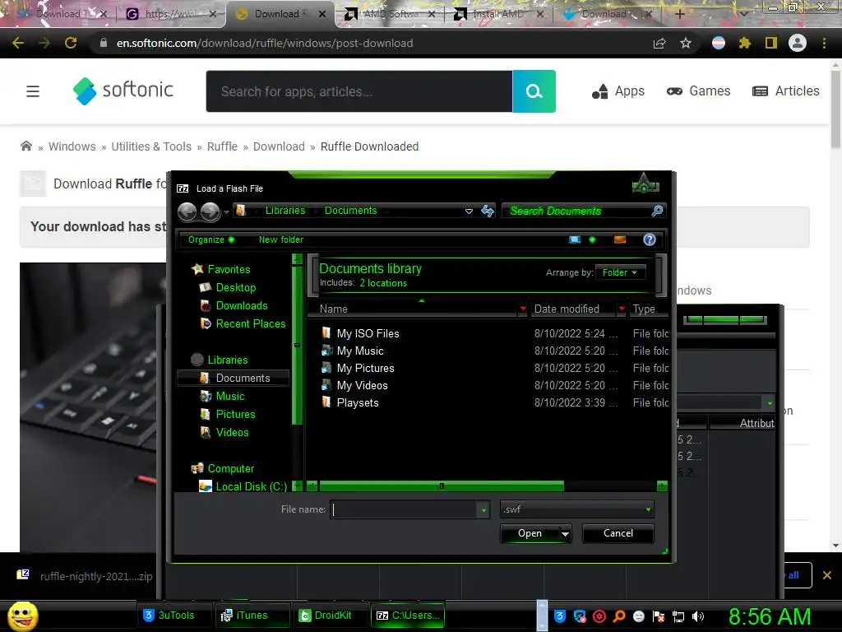842x632 pixels.
Task: Open the recent locations arrow dropdown
Action: click(226, 212)
